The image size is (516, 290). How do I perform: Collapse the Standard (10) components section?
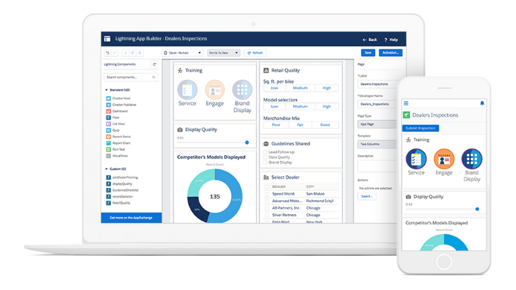[106, 90]
